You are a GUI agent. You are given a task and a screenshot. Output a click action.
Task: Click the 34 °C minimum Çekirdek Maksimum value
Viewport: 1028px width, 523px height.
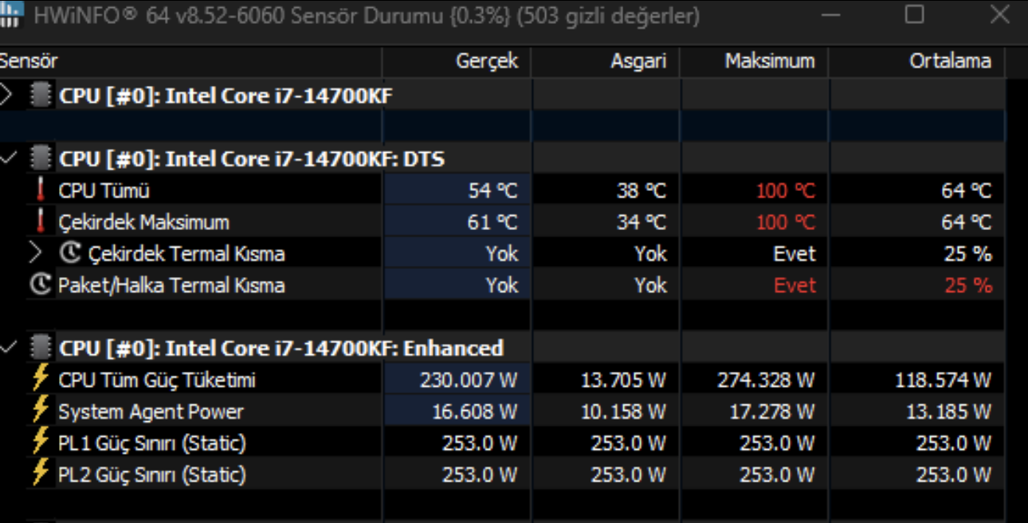coord(642,222)
